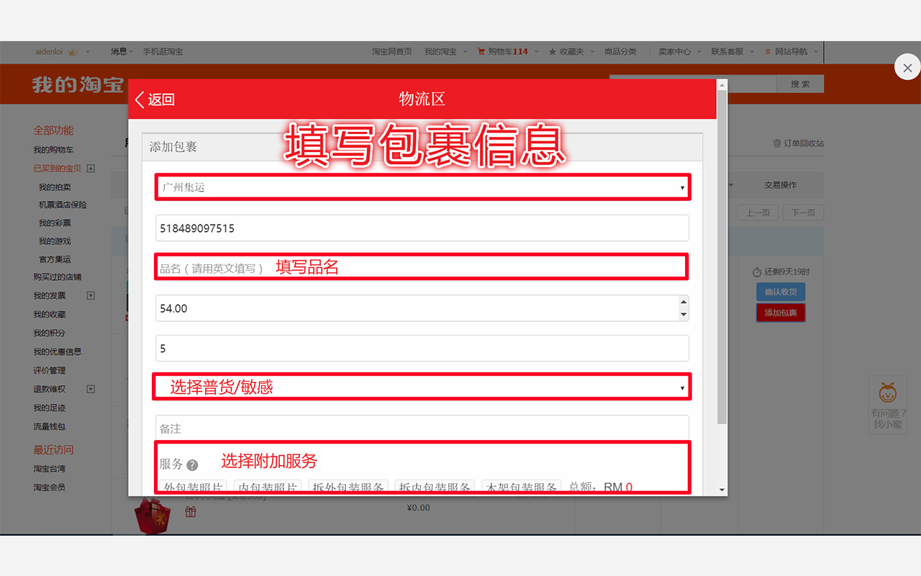This screenshot has height=576, width=921.
Task: Open the 淘宝网首页 link
Action: click(x=392, y=52)
